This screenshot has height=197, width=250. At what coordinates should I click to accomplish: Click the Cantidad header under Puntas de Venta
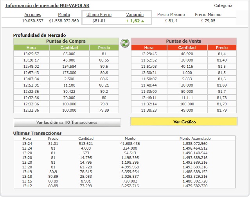coord(187,47)
